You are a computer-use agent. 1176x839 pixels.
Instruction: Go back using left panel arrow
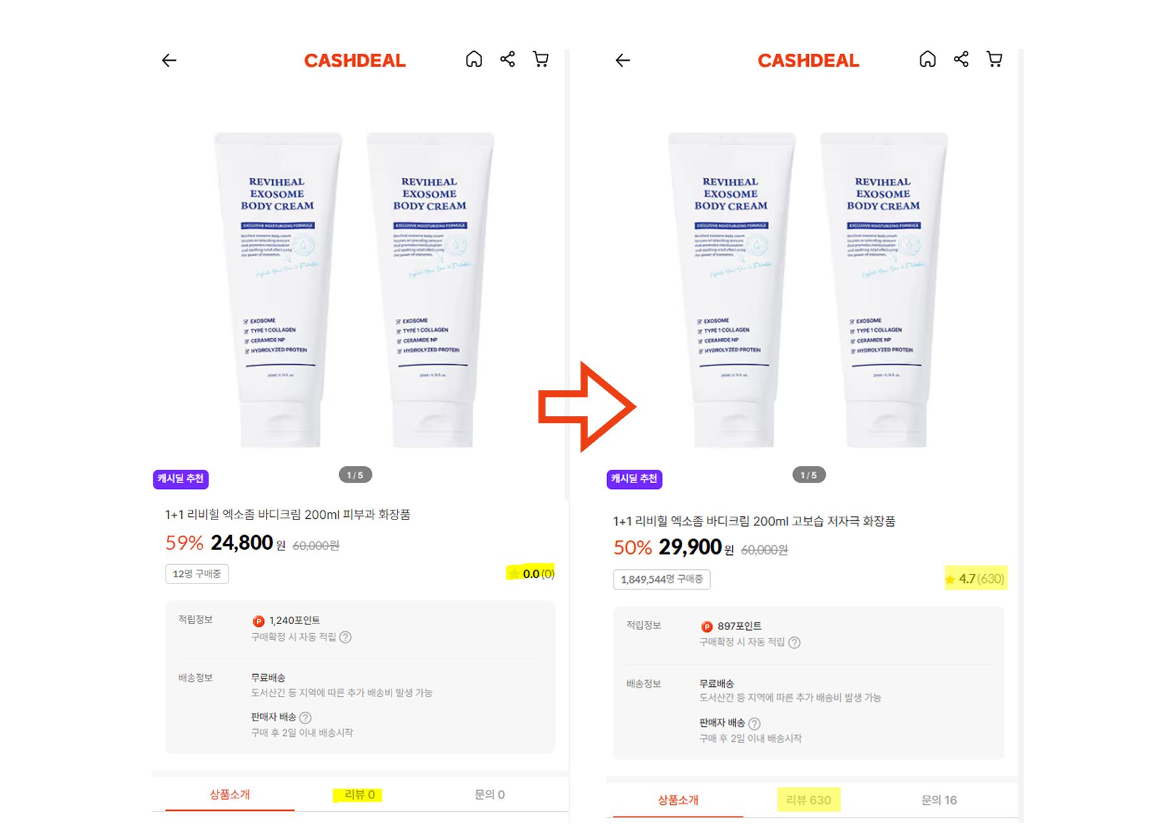click(x=169, y=60)
